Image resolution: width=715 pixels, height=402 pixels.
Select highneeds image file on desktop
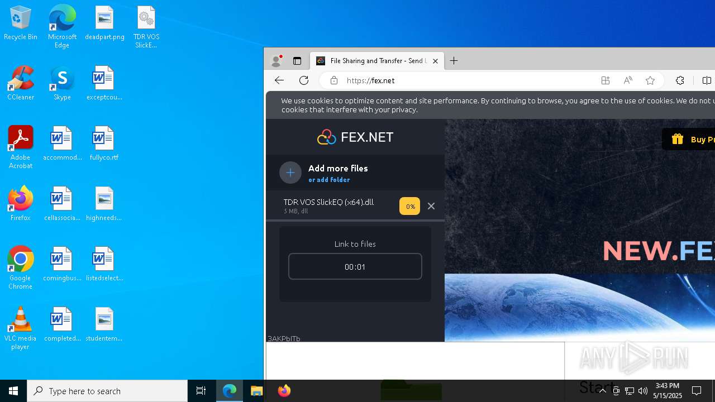pyautogui.click(x=104, y=204)
